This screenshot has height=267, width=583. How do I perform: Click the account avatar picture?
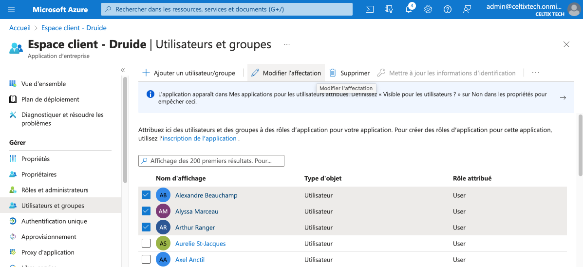click(574, 9)
